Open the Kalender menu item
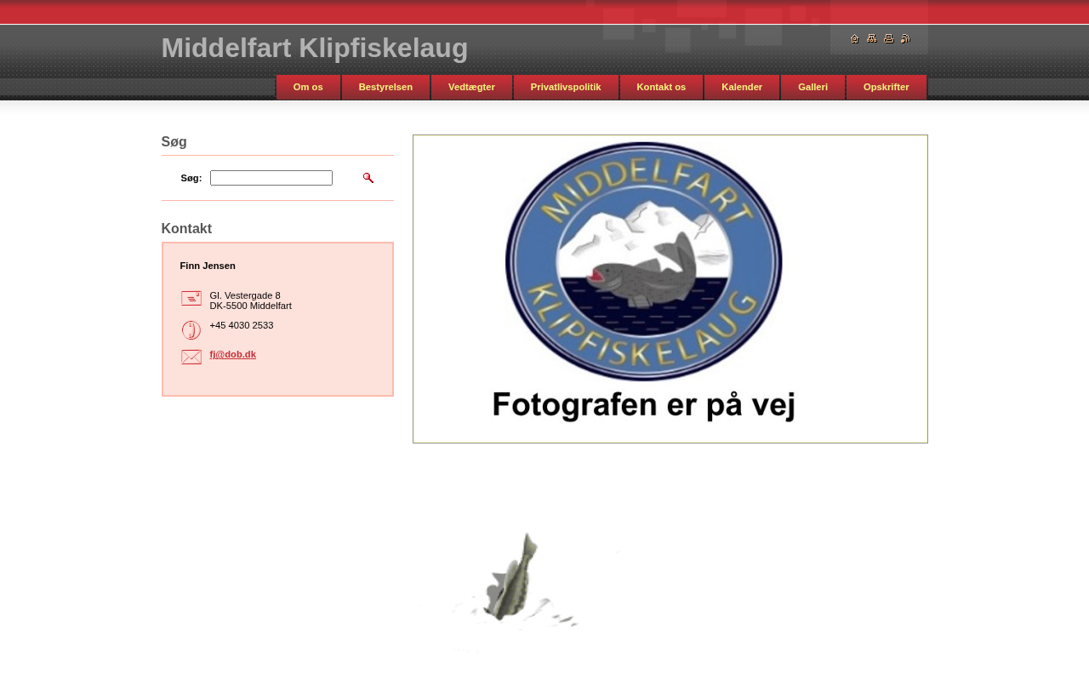This screenshot has height=681, width=1089. tap(742, 87)
